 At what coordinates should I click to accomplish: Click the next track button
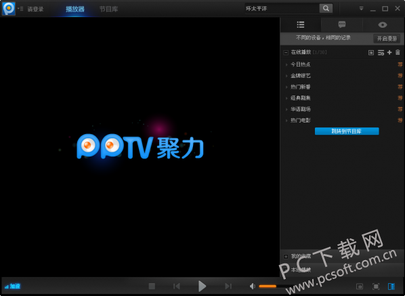click(228, 287)
